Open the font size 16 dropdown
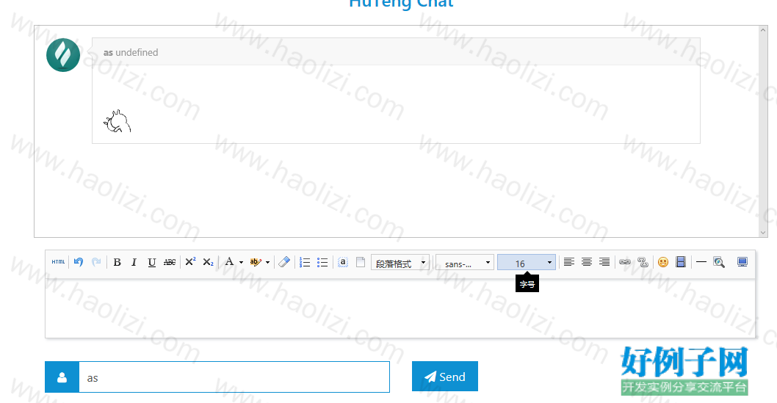 [527, 262]
